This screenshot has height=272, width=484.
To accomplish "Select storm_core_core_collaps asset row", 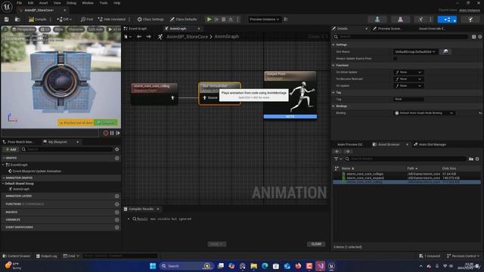I will coord(406,175).
